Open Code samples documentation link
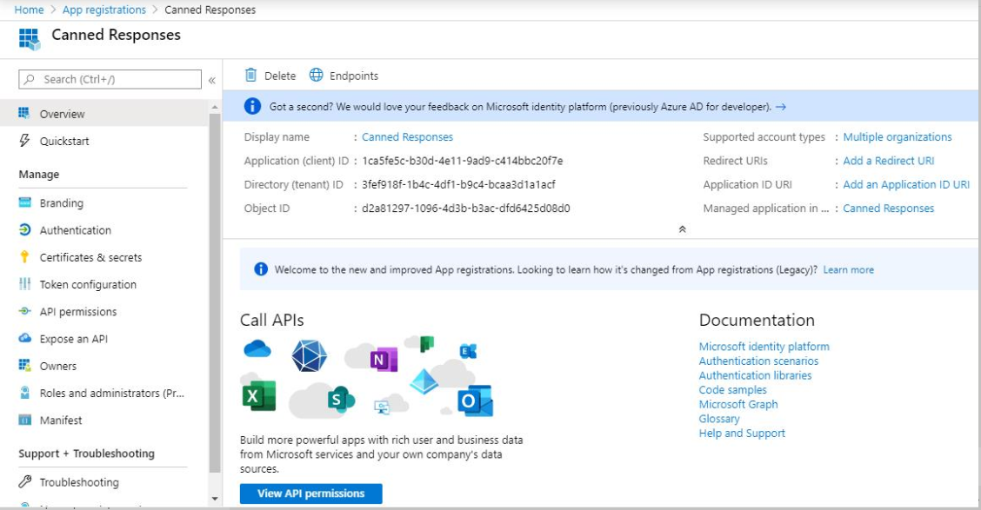The width and height of the screenshot is (981, 510). (732, 389)
